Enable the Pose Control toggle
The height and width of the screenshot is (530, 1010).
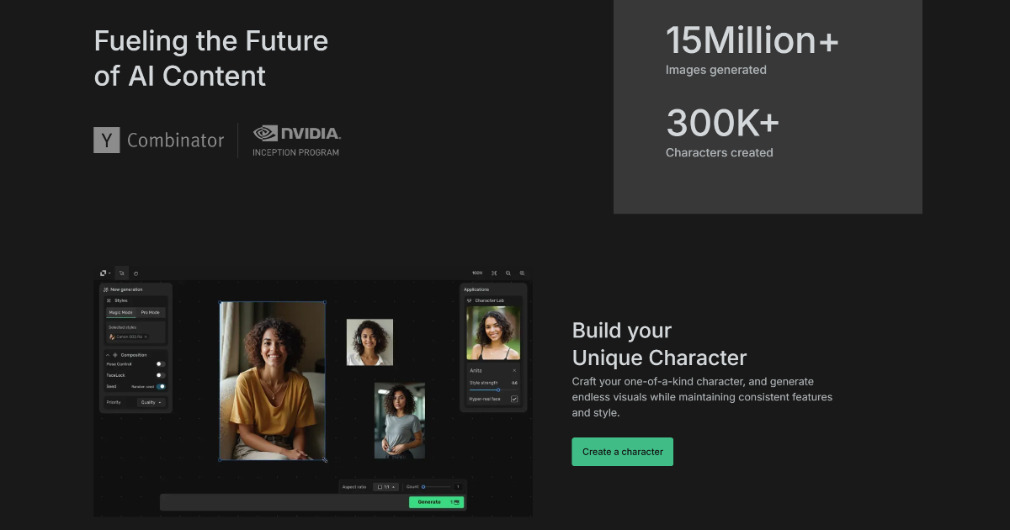click(160, 364)
